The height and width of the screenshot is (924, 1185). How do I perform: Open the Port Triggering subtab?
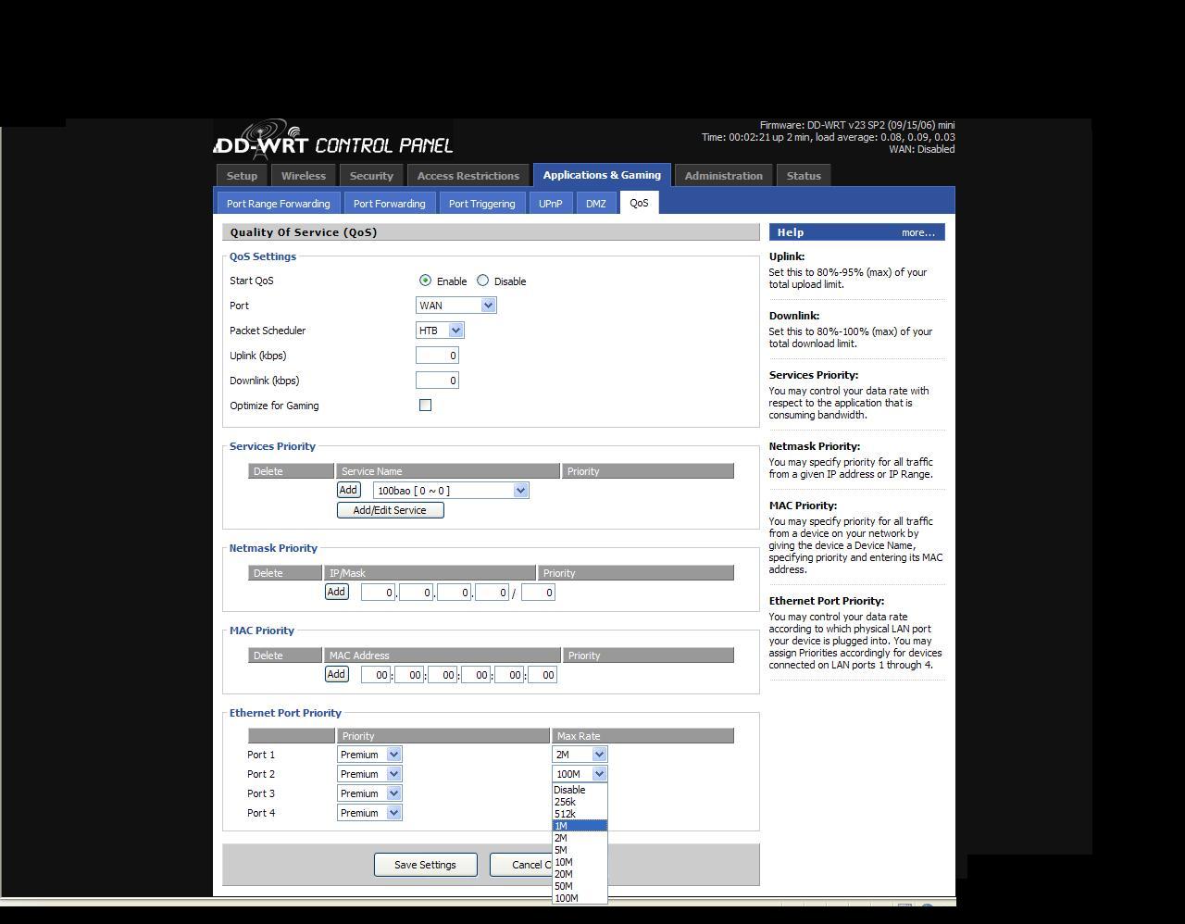point(481,204)
